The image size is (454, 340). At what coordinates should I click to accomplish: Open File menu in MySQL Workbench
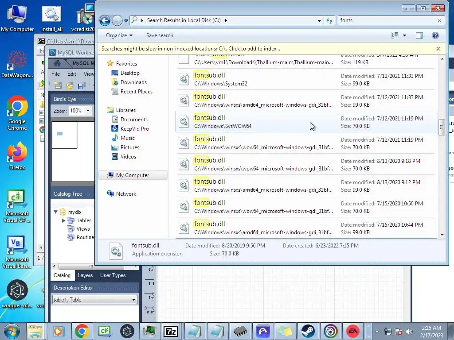[55, 74]
